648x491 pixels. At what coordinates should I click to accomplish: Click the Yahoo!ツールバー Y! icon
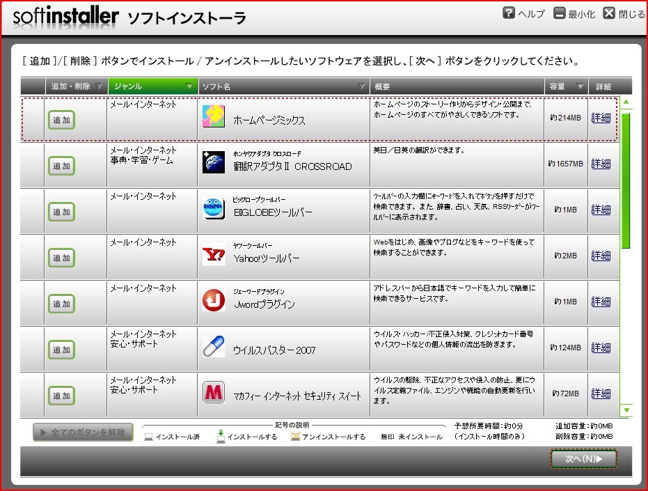(214, 254)
